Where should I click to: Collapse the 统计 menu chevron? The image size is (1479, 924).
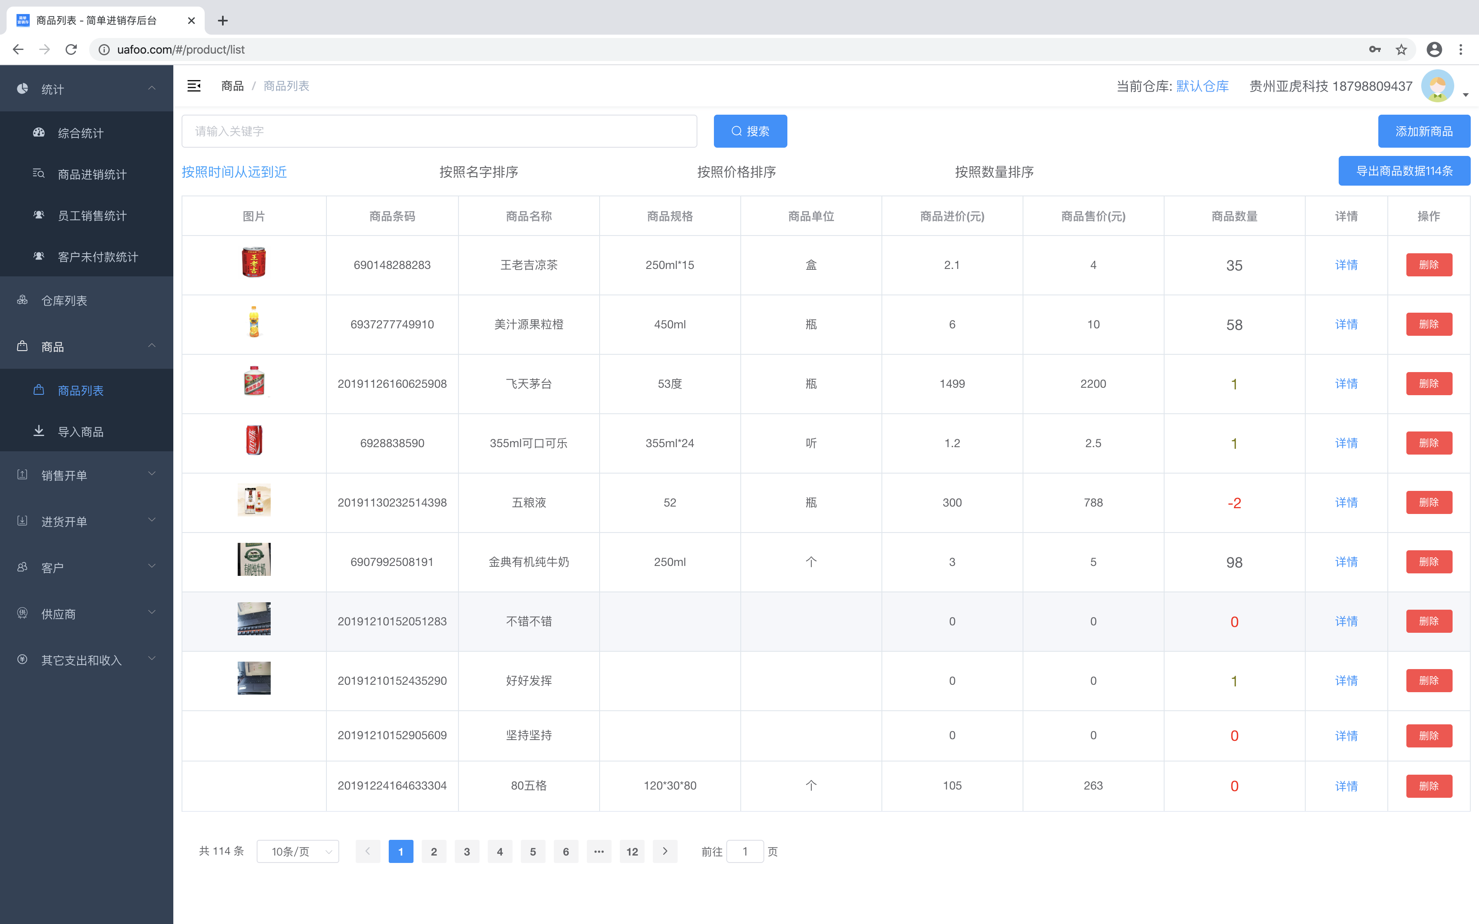pyautogui.click(x=151, y=89)
